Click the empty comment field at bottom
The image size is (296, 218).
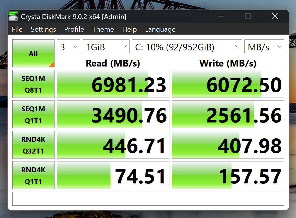tap(148, 199)
